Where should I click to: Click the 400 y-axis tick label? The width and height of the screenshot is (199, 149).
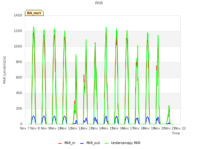click(x=19, y=93)
